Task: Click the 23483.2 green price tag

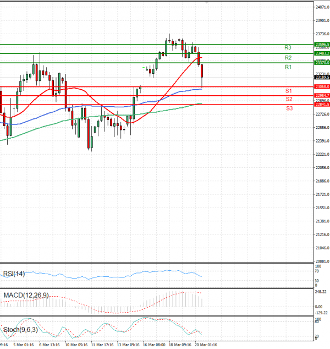Action: pyautogui.click(x=322, y=53)
